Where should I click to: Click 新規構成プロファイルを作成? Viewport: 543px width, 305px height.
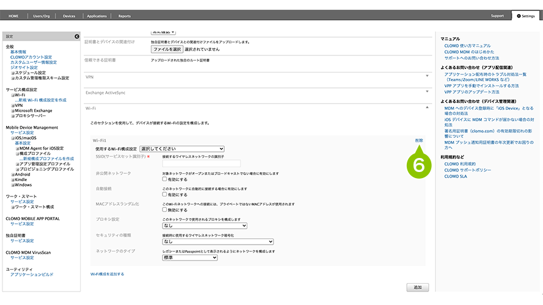[47, 159]
